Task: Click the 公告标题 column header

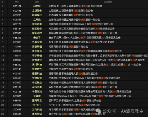Action: [x=108, y=2]
